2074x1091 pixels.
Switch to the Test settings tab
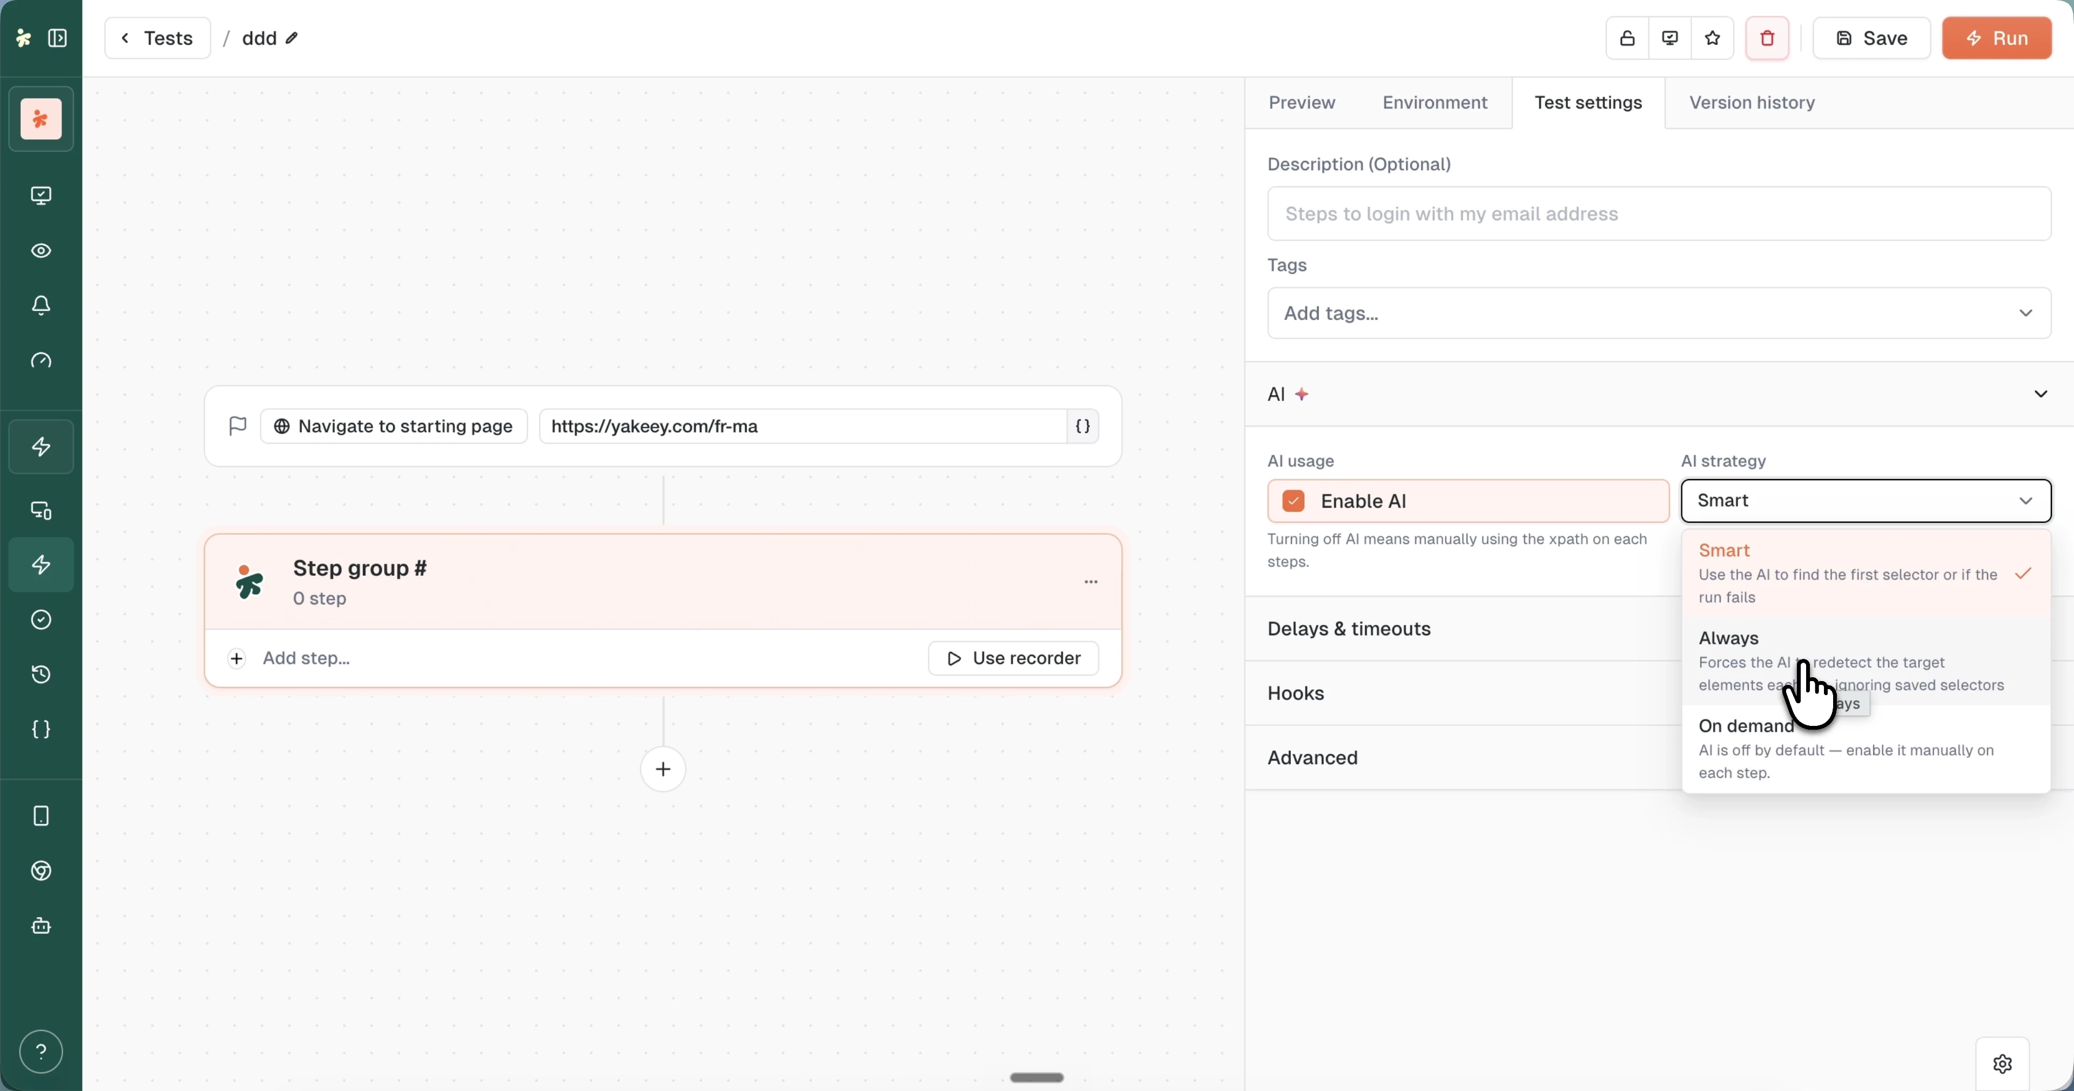(x=1588, y=102)
